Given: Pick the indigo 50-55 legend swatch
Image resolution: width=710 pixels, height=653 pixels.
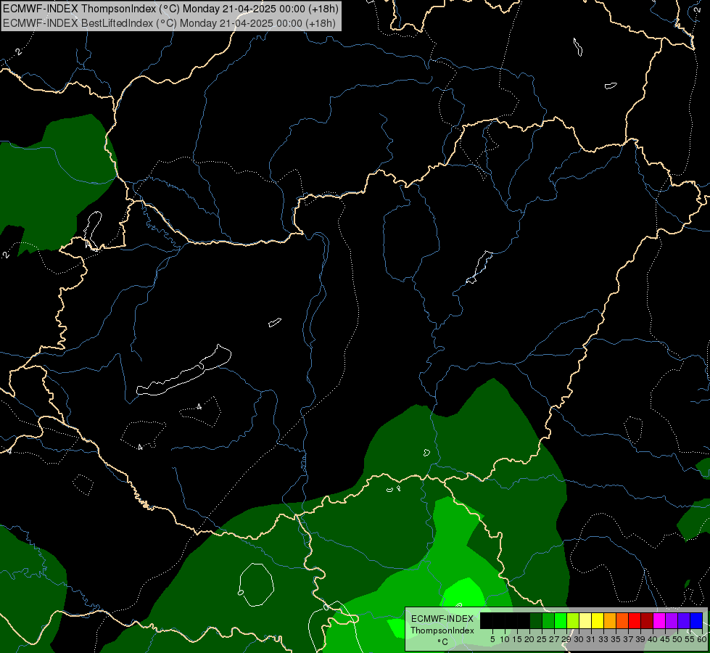Looking at the screenshot, I should pyautogui.click(x=684, y=621).
